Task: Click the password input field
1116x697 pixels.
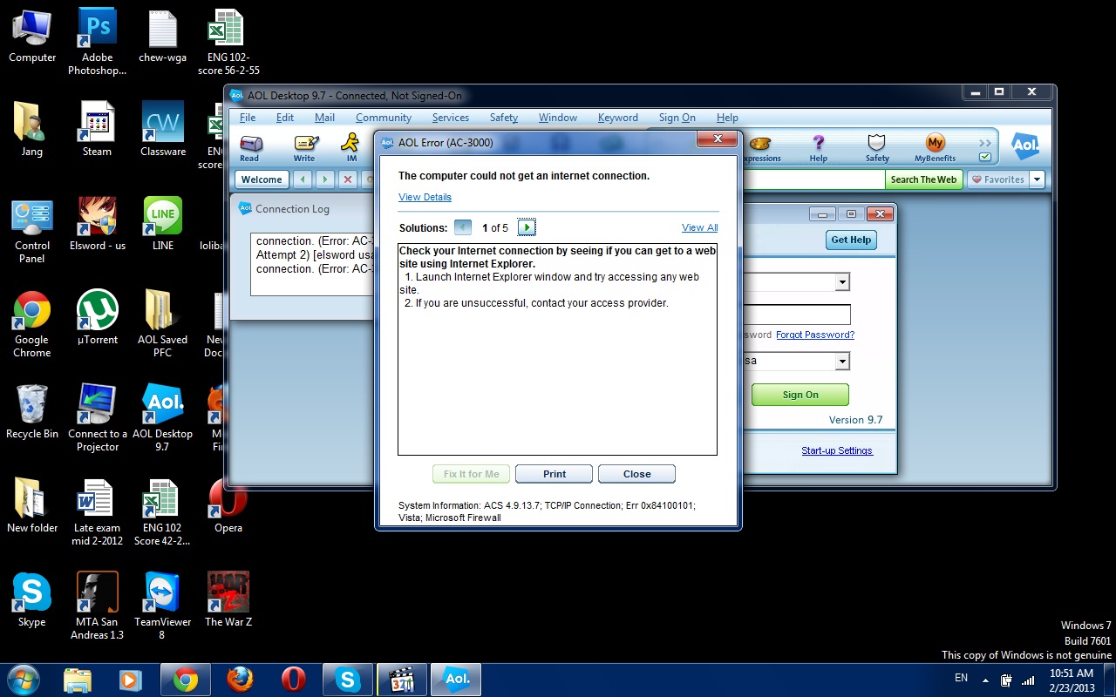Action: (795, 315)
